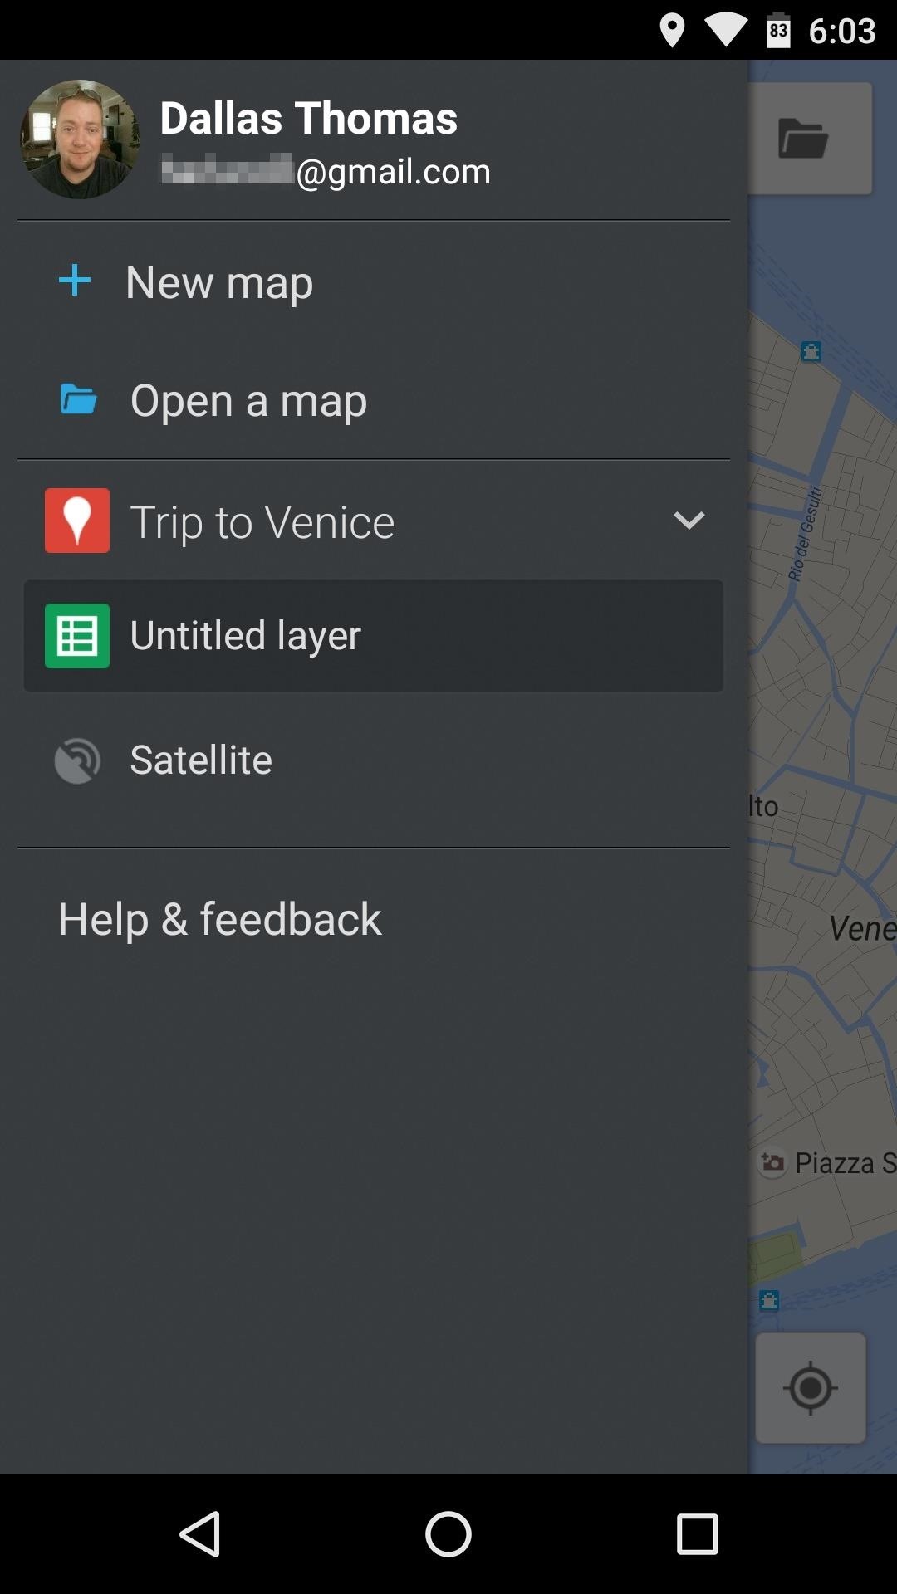Select the Open a map menu item
Viewport: 897px width, 1594px height.
pos(374,400)
